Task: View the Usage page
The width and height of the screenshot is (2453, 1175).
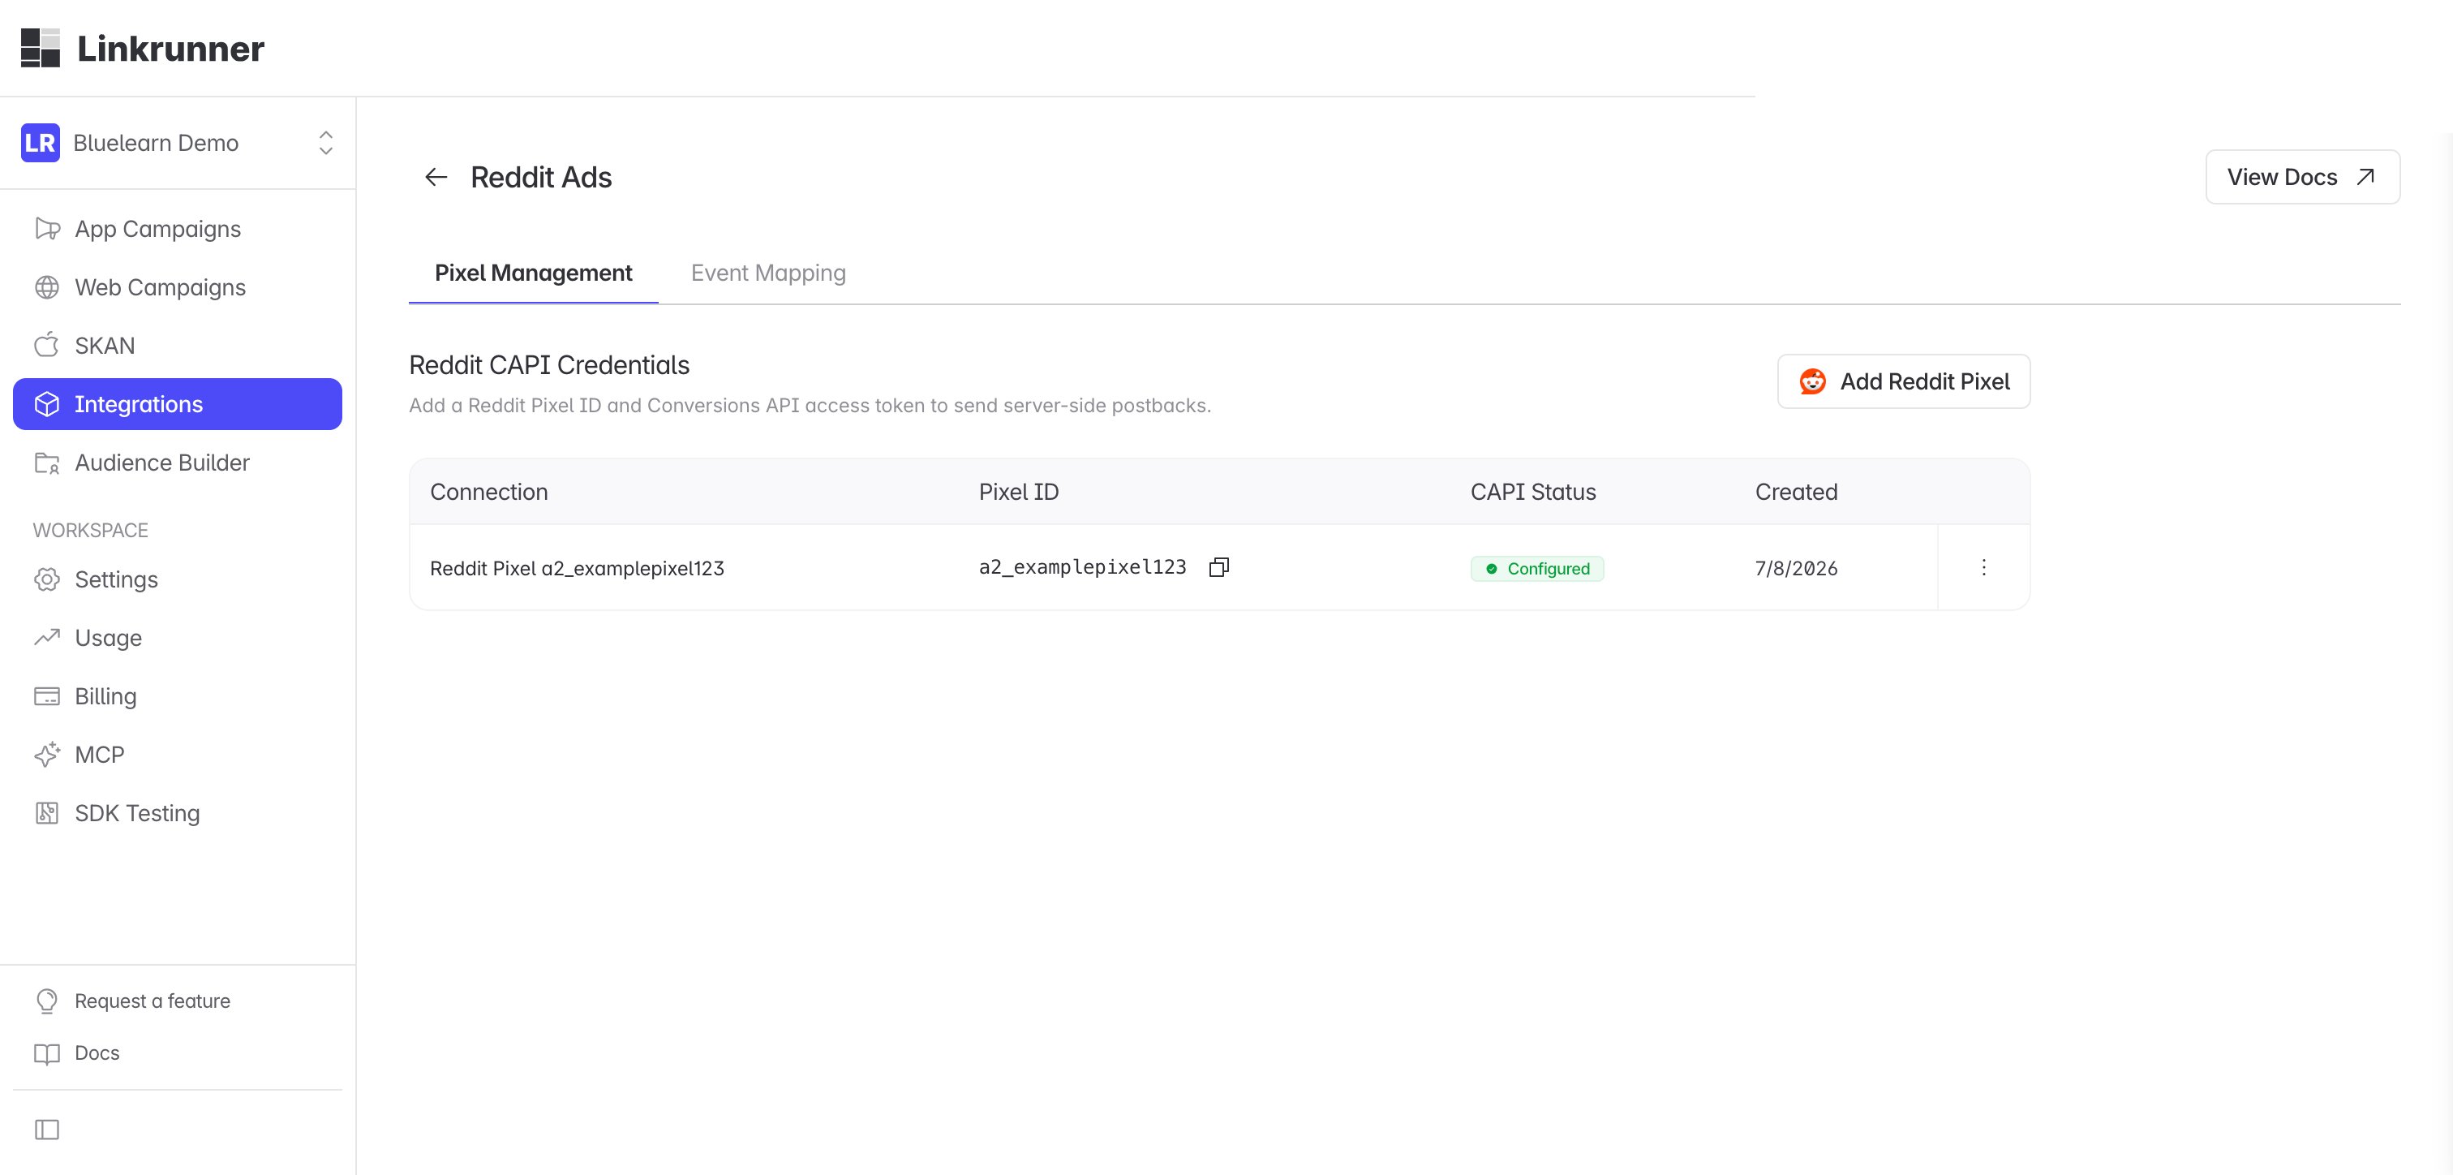Action: tap(177, 638)
